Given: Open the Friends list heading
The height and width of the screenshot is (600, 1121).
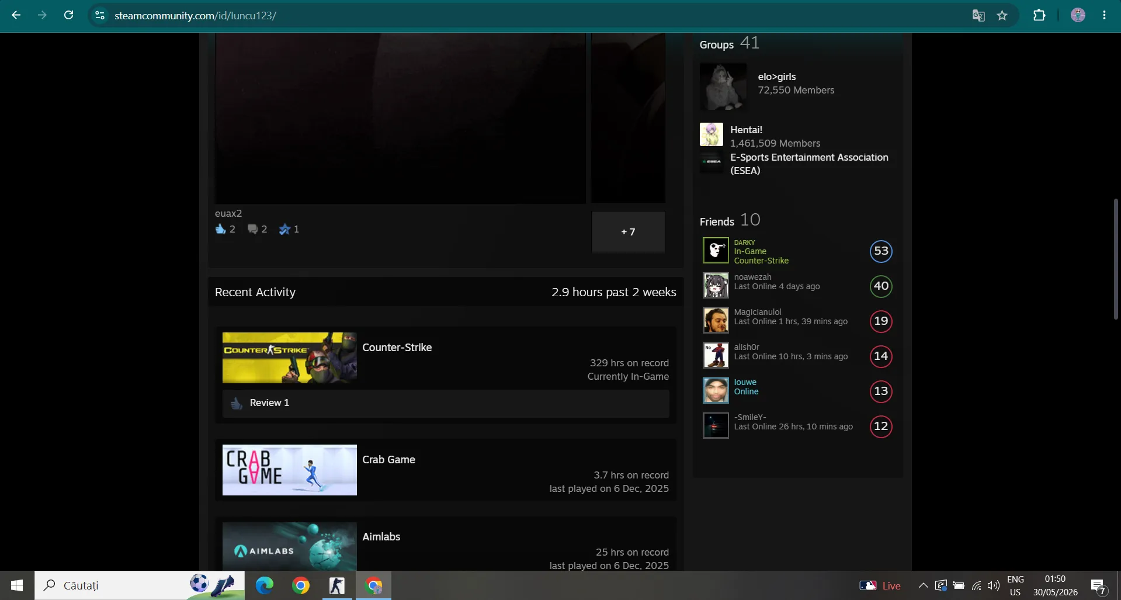Looking at the screenshot, I should pos(717,222).
